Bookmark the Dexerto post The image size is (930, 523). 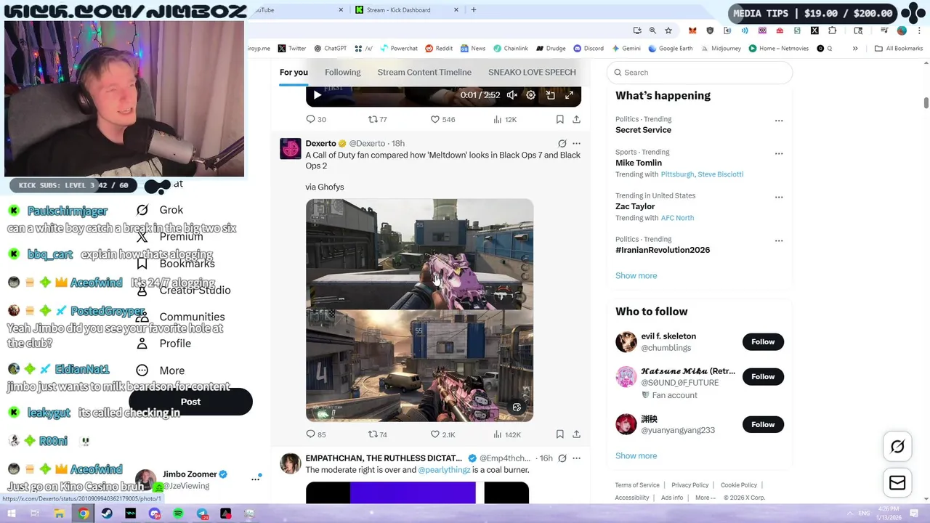559,434
